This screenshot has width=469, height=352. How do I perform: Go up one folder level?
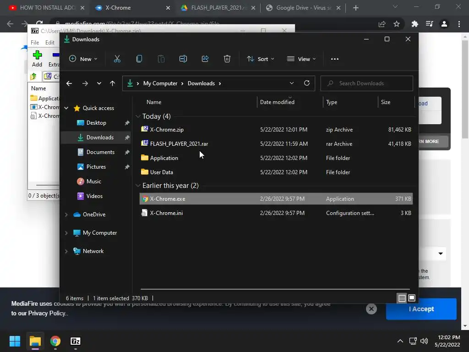coord(113,83)
